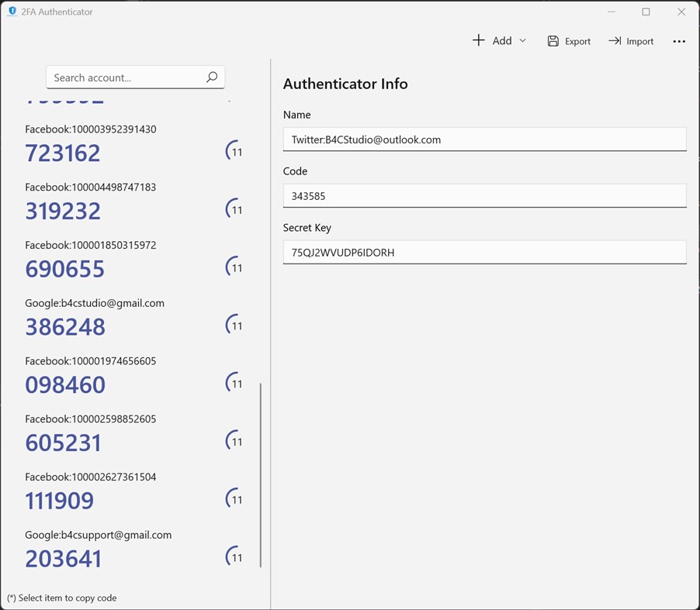Select the Secret Key field
The image size is (700, 610).
coord(484,253)
